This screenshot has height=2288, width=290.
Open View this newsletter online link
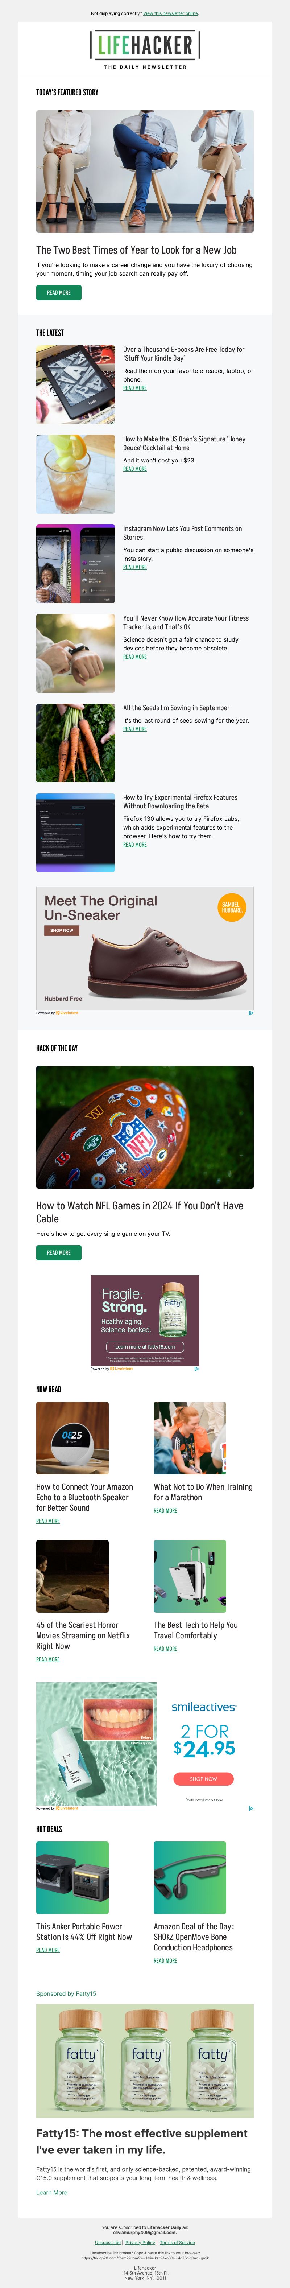pyautogui.click(x=171, y=13)
